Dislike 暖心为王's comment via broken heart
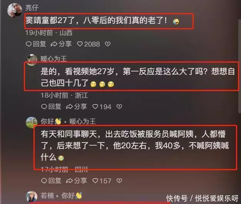Screen dimensions: 241x204 (119, 106)
